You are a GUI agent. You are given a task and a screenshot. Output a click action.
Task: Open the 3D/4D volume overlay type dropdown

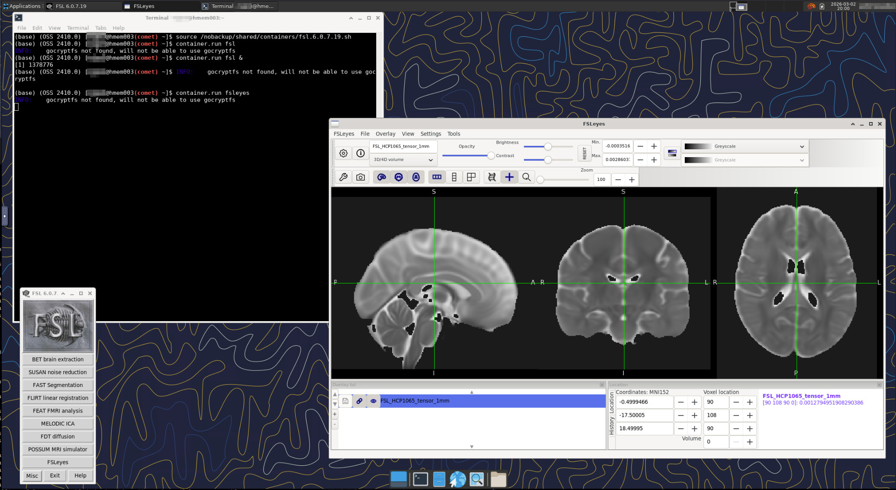coord(403,160)
